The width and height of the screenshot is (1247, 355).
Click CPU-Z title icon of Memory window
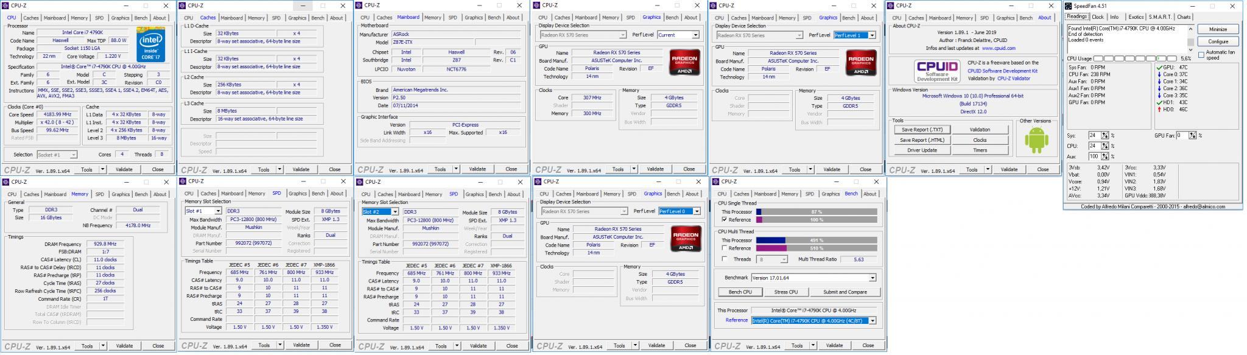click(x=6, y=181)
